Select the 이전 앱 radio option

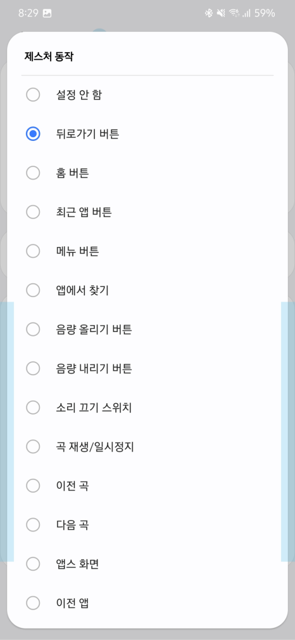point(147,603)
